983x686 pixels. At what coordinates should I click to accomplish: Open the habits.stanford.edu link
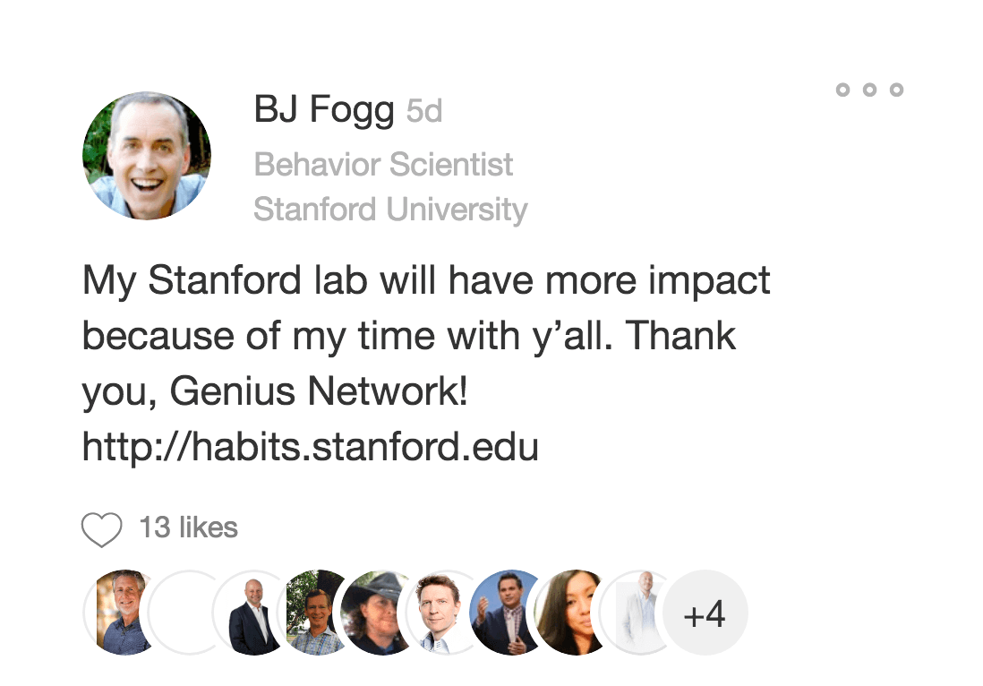(x=310, y=446)
